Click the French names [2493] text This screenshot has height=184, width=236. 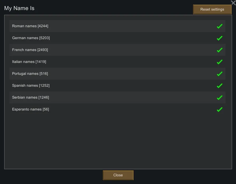click(30, 50)
